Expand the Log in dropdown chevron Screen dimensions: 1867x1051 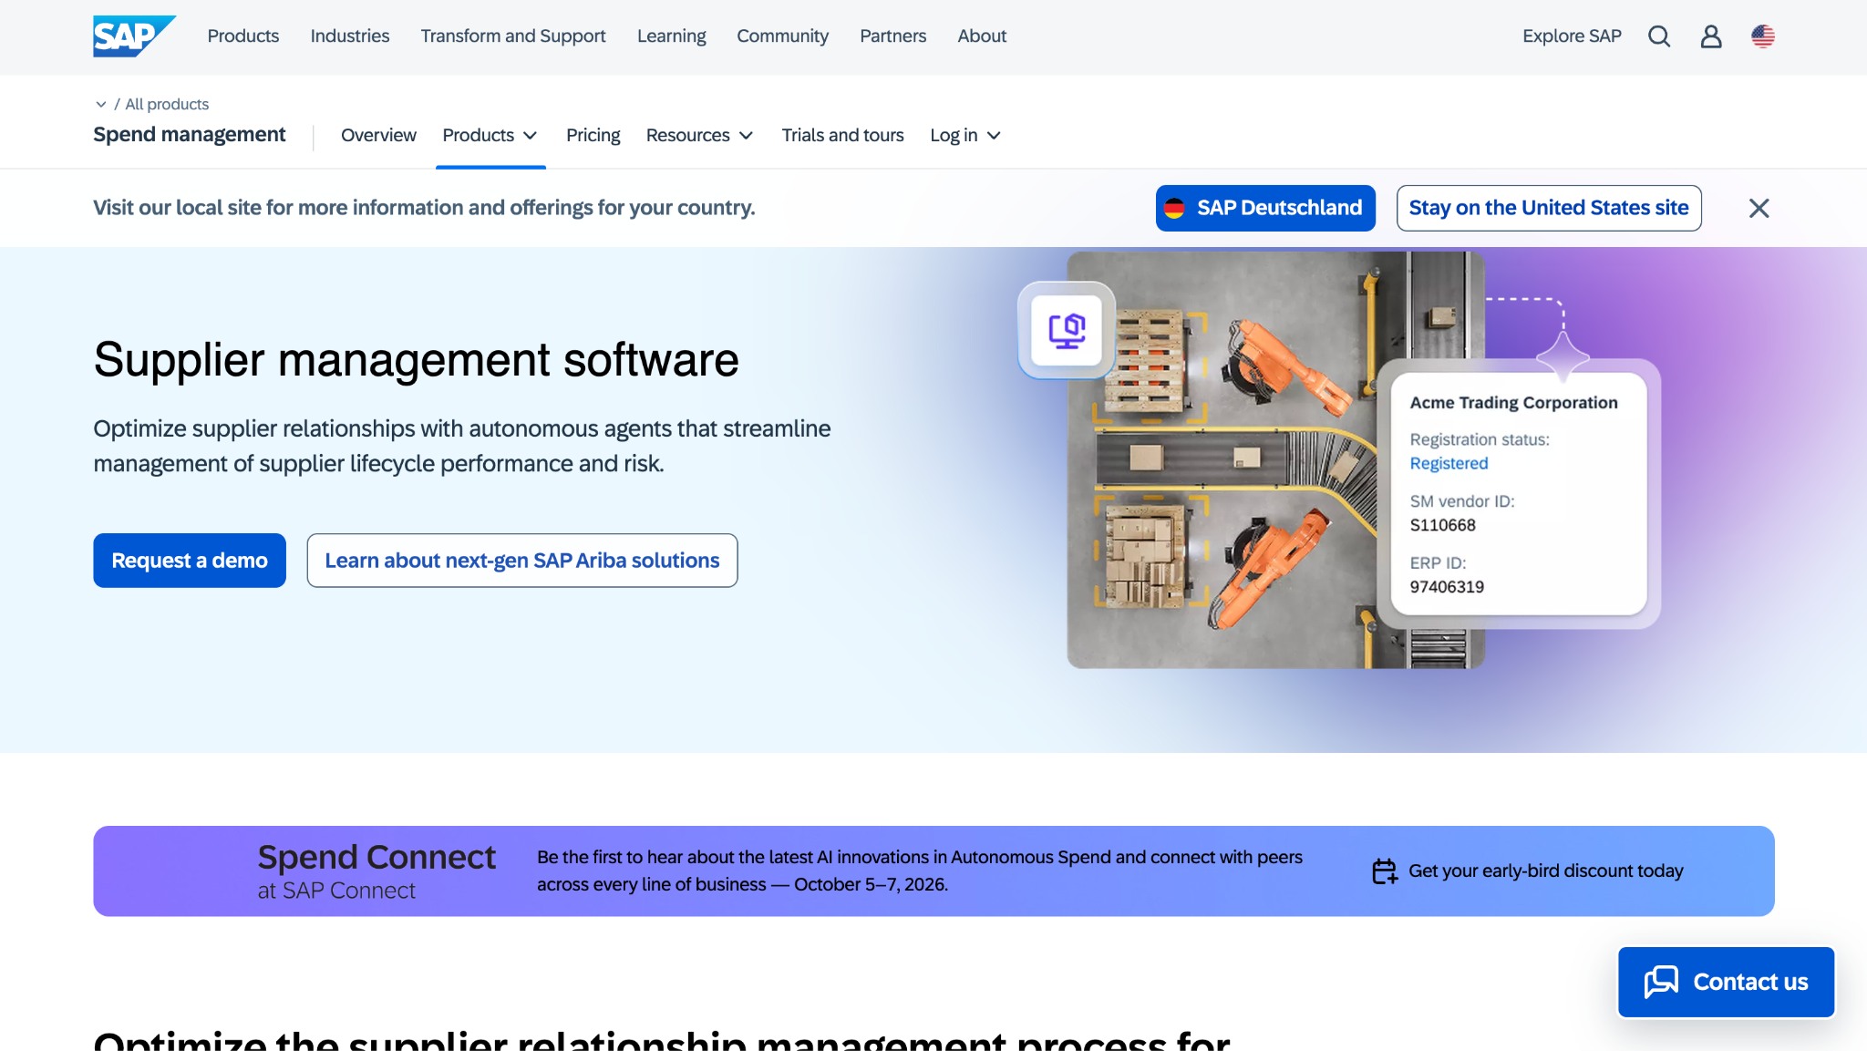994,136
